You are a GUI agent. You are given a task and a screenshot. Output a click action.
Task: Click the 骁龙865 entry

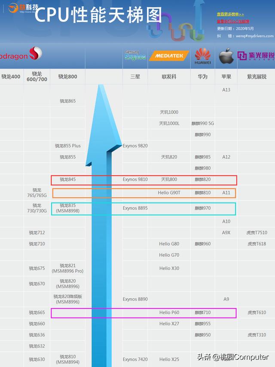(67, 101)
